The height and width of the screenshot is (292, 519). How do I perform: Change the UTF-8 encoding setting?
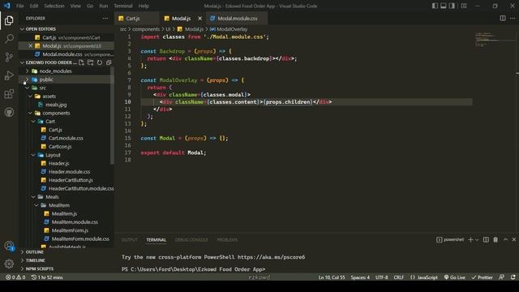pos(381,277)
